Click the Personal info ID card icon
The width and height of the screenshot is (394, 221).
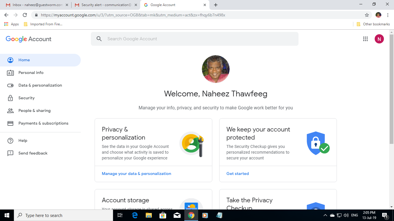(x=10, y=73)
